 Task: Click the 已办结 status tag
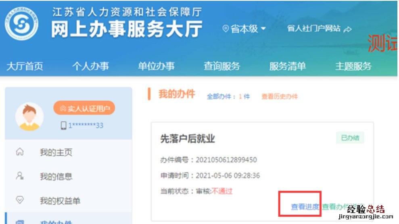(350, 138)
